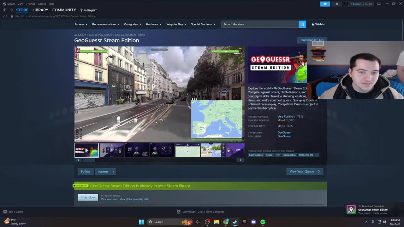Open the volume control in the tray
The width and height of the screenshot is (404, 227).
[x=384, y=222]
